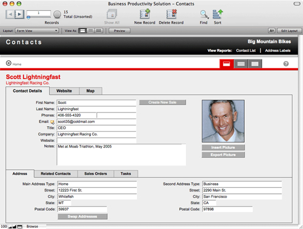
Task: Click Second Address Type field
Action: tap(242, 184)
